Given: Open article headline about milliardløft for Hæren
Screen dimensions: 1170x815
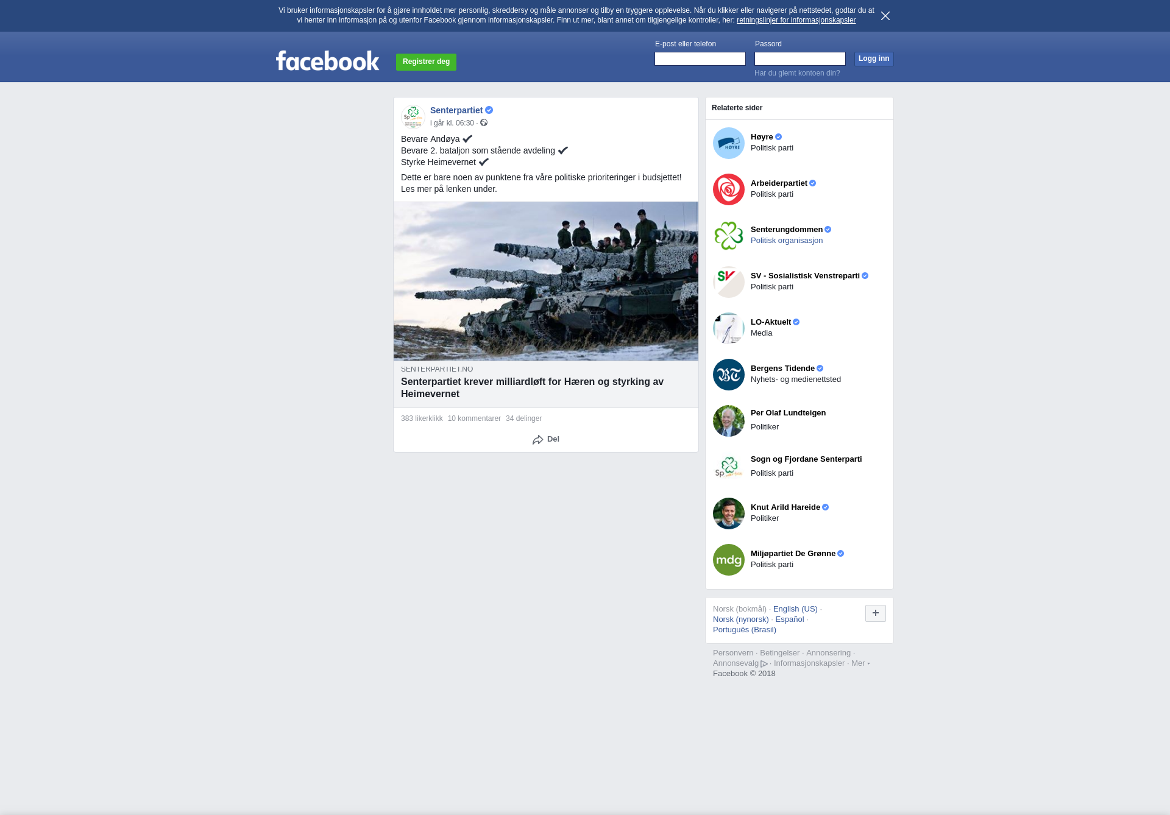Looking at the screenshot, I should click(x=532, y=387).
